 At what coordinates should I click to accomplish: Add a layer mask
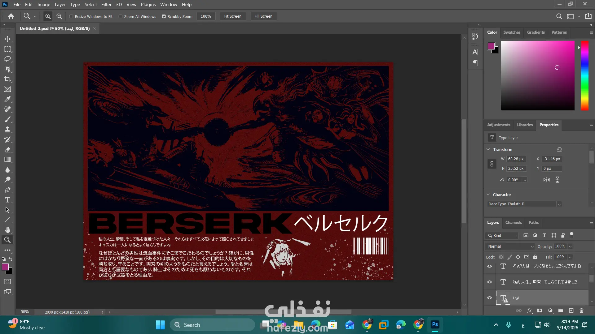(x=540, y=310)
